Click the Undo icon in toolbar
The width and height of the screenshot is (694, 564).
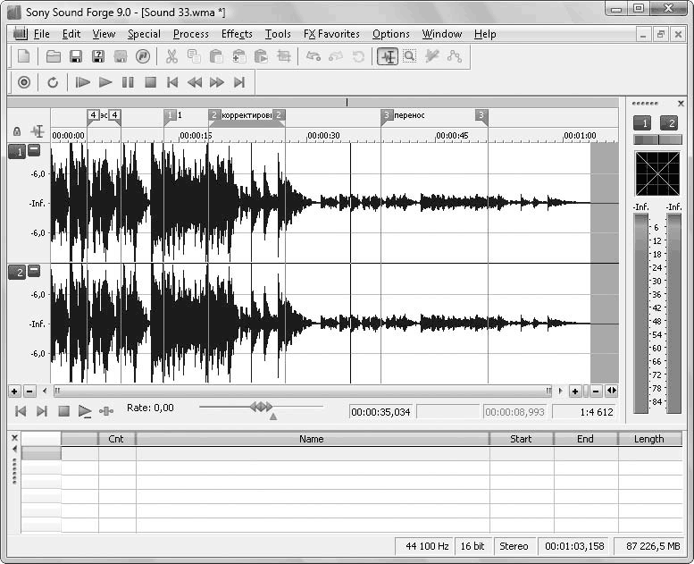pyautogui.click(x=314, y=56)
